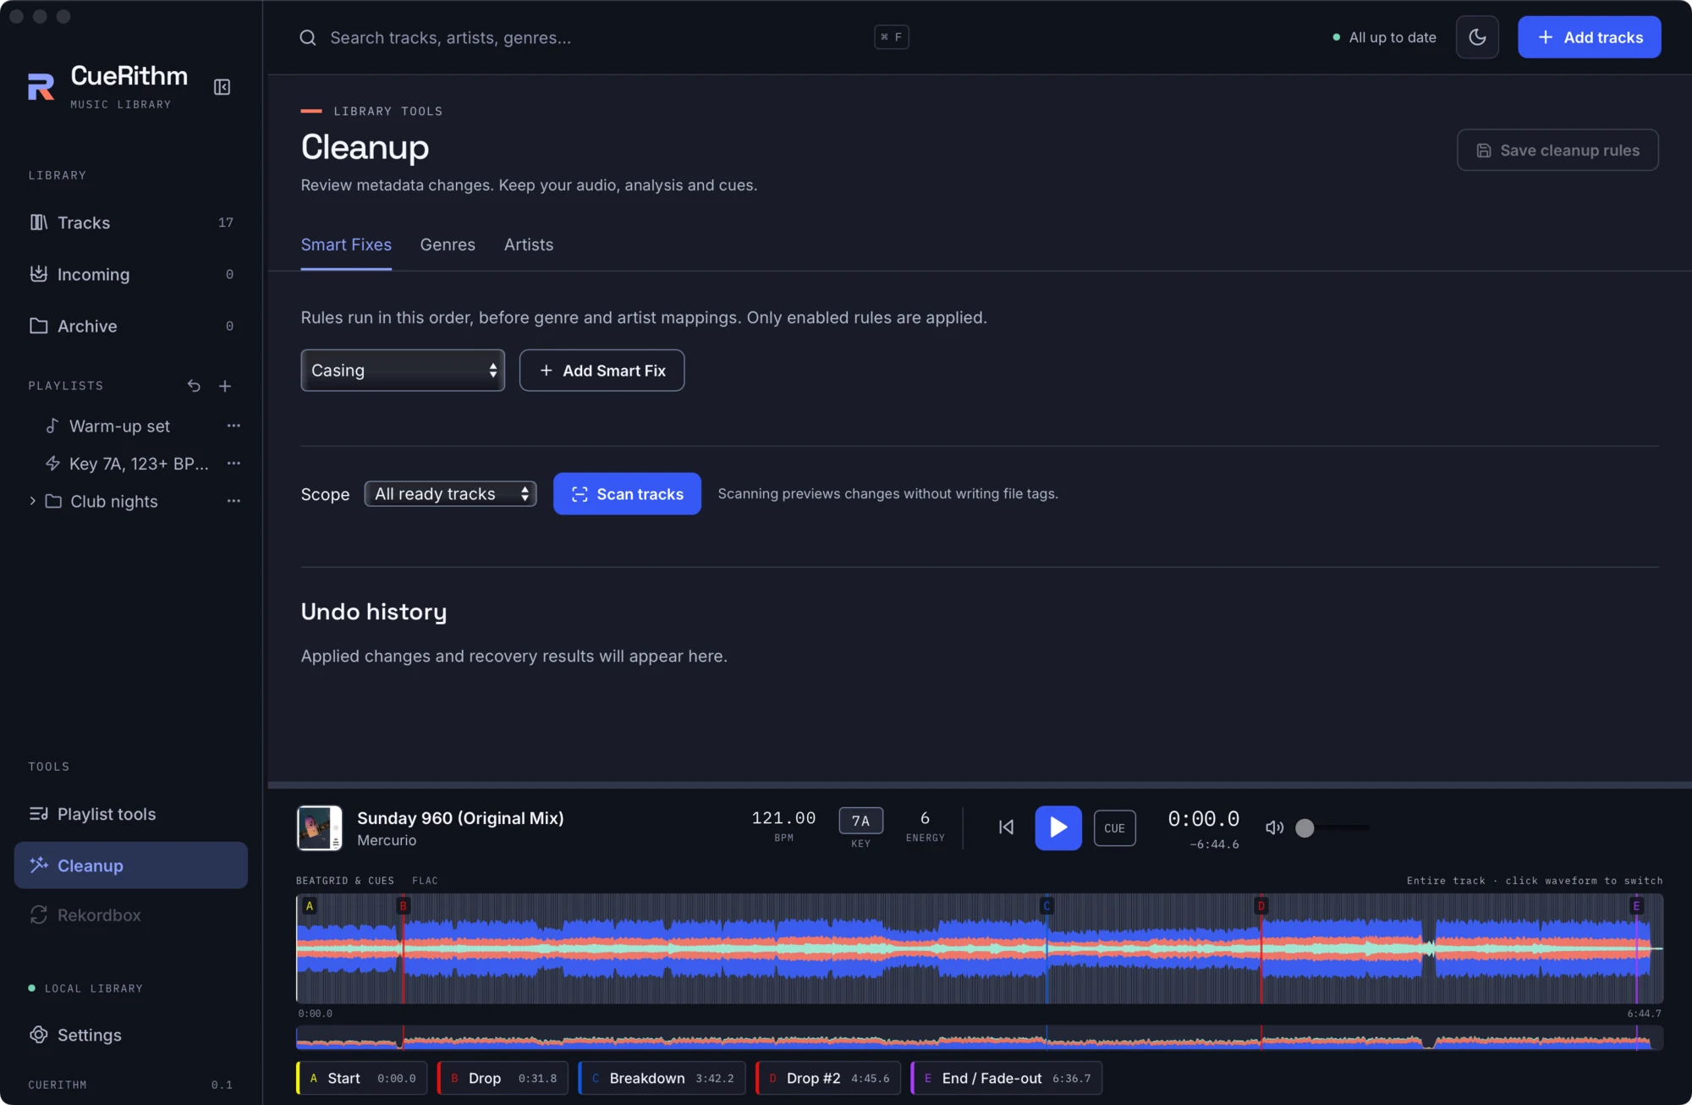Open Club nights folder options
Image resolution: width=1692 pixels, height=1105 pixels.
tap(233, 501)
